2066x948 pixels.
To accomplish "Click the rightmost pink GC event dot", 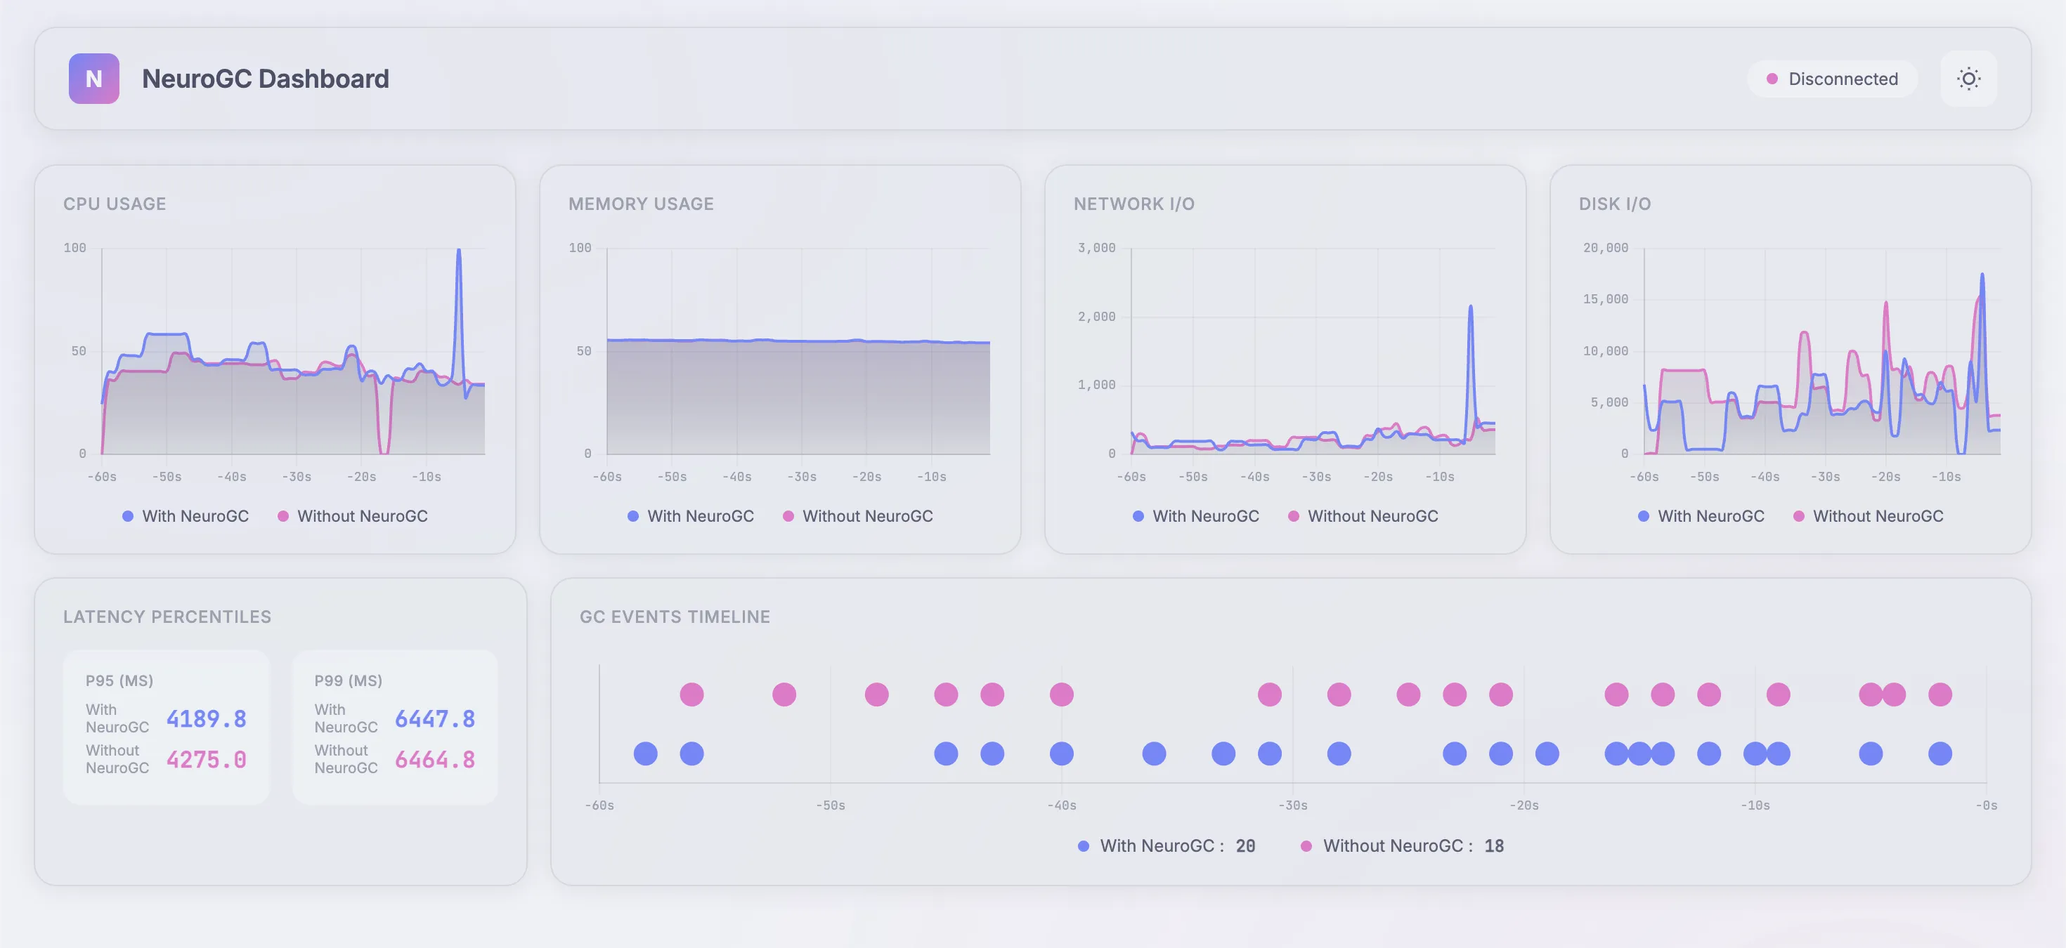I will click(x=1940, y=694).
